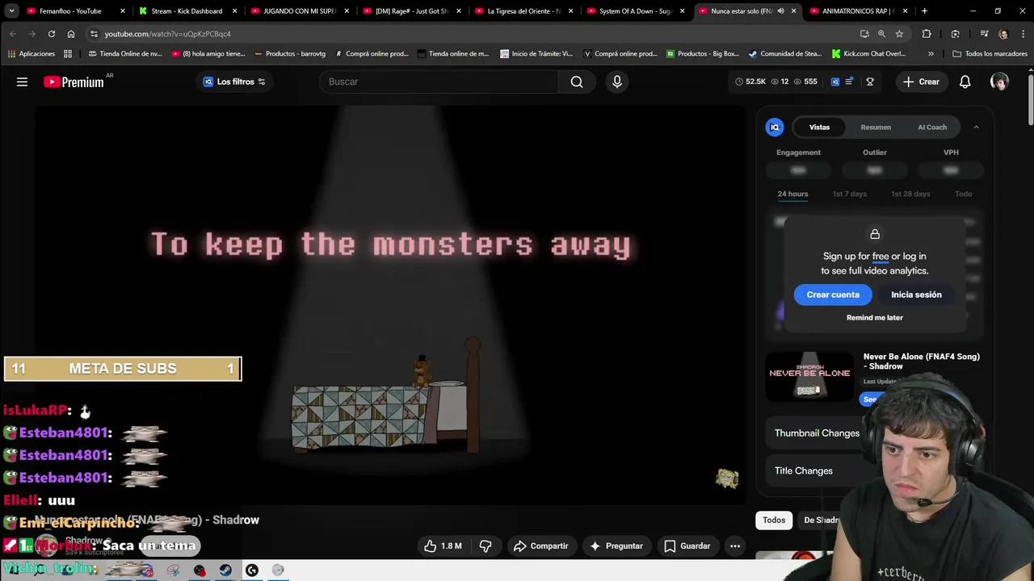This screenshot has width=1034, height=581.
Task: Click the Inicia sesión button
Action: tap(916, 295)
